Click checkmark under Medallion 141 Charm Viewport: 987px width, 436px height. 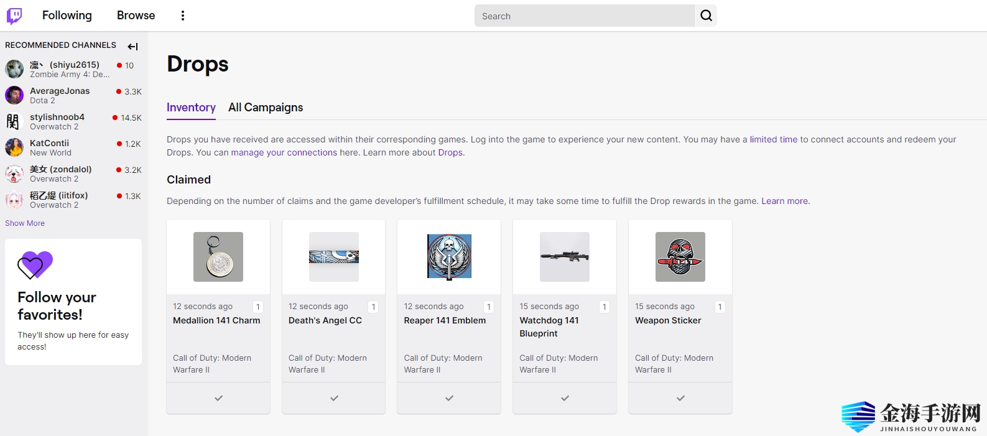tap(218, 398)
